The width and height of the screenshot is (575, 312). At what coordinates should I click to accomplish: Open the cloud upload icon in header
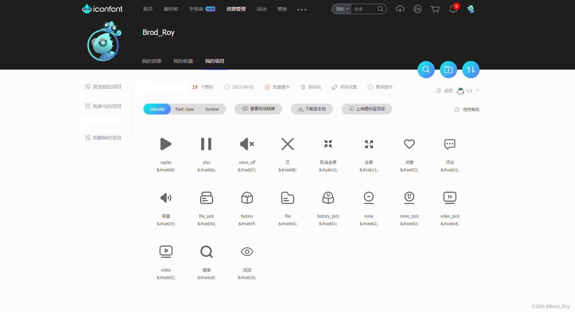[x=400, y=9]
